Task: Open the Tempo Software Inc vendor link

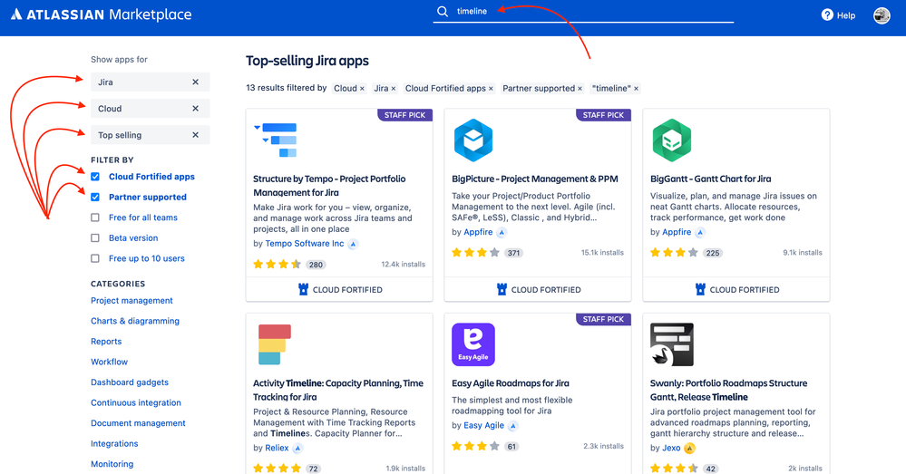Action: coord(305,244)
